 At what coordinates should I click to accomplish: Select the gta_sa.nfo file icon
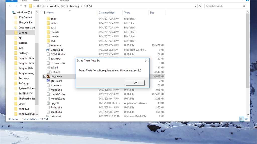pos(48,81)
